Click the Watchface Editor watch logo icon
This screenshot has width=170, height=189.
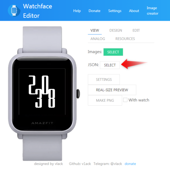(14, 10)
